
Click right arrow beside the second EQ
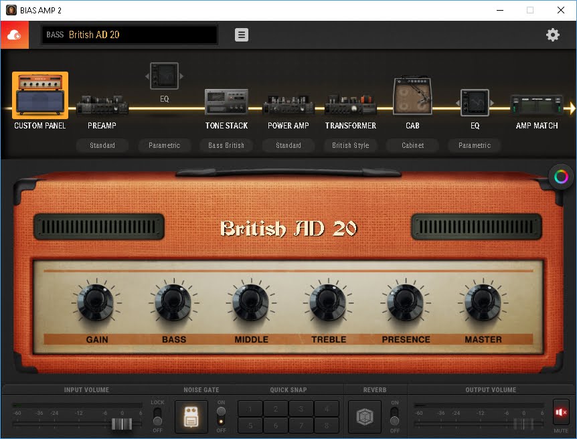(x=492, y=103)
